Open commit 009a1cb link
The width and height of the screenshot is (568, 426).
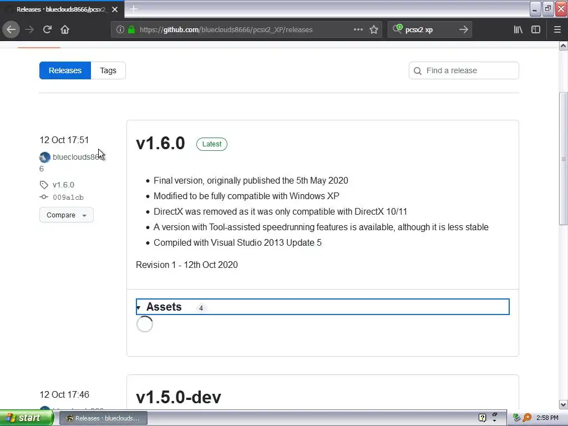click(x=68, y=197)
